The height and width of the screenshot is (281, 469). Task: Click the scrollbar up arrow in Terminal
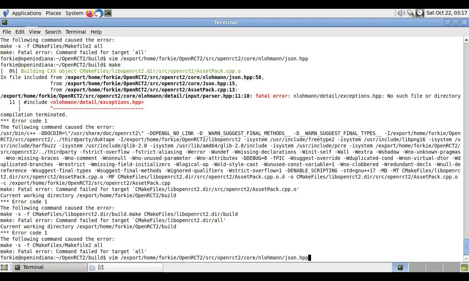466,40
